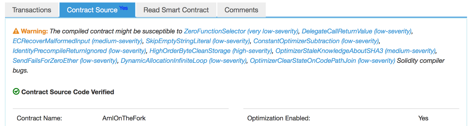Click the Contract Source Code Verified heading
The image size is (468, 126).
(68, 92)
